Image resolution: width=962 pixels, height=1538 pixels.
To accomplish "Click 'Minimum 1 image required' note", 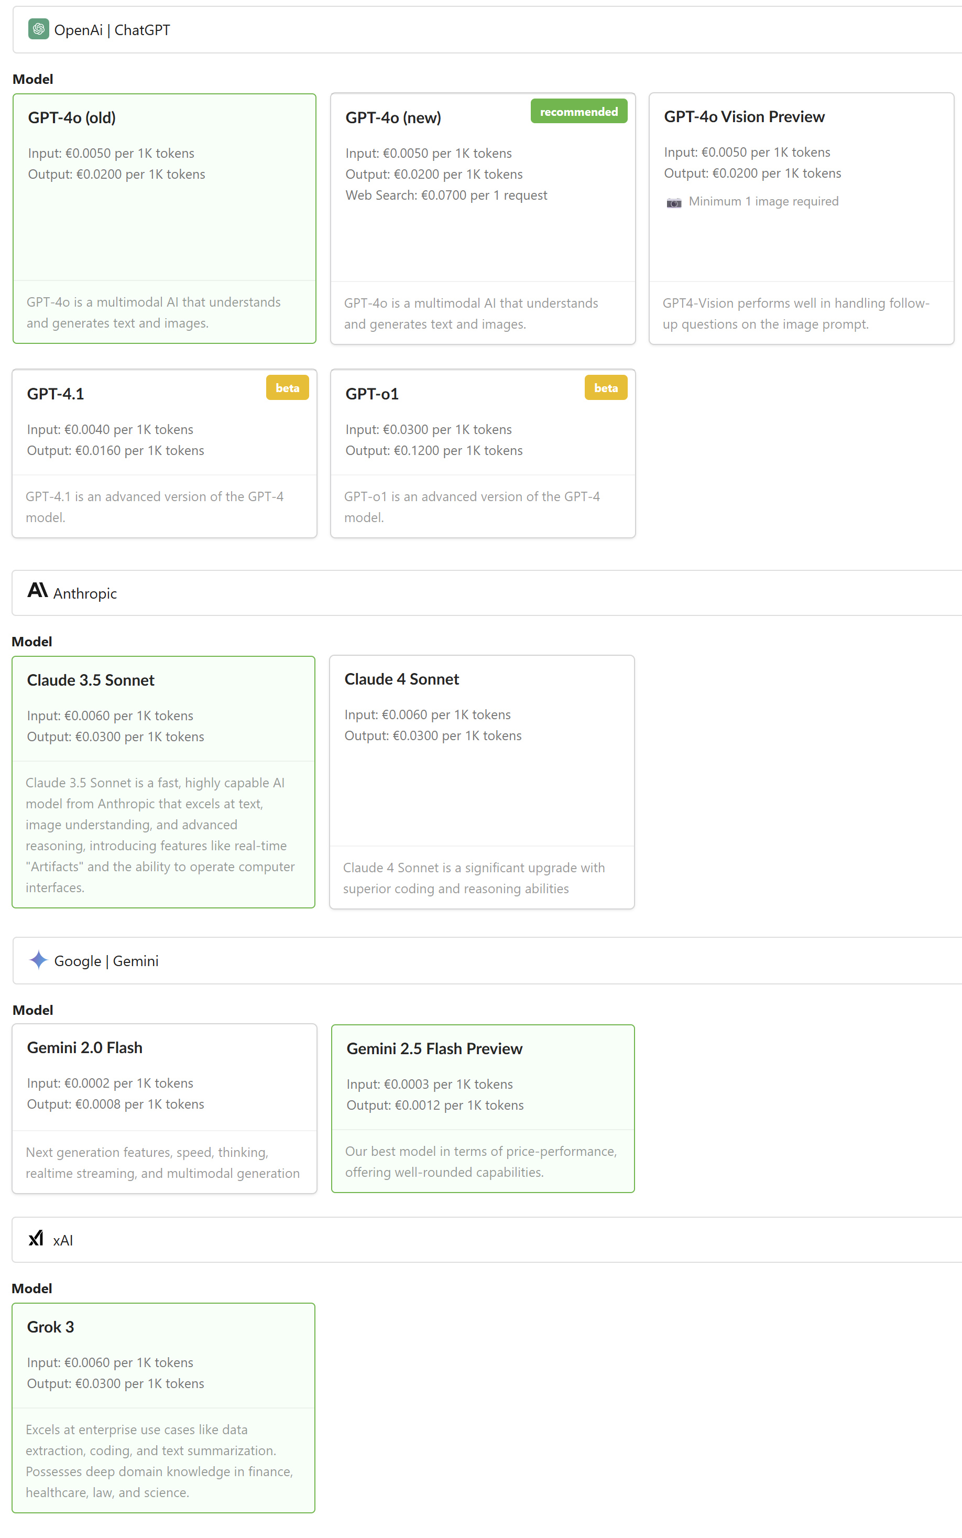I will pos(763,201).
